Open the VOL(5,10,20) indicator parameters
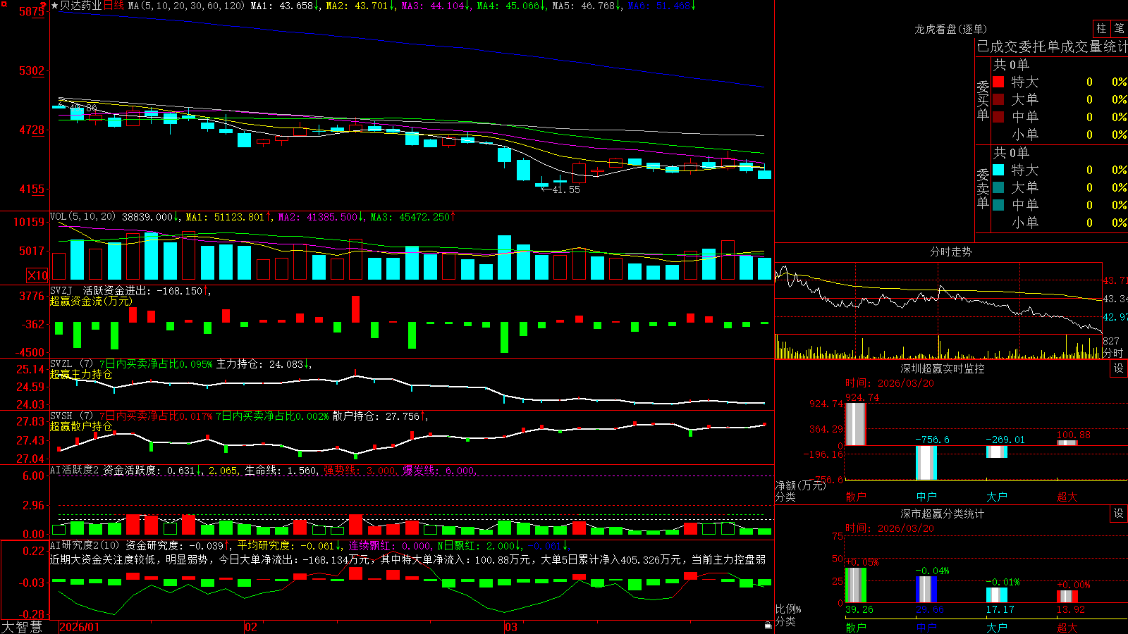 pyautogui.click(x=82, y=217)
